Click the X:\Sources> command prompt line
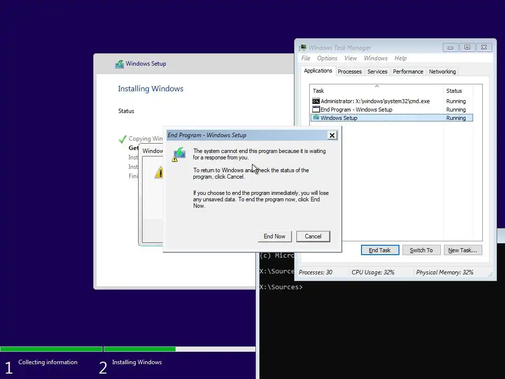 (281, 287)
